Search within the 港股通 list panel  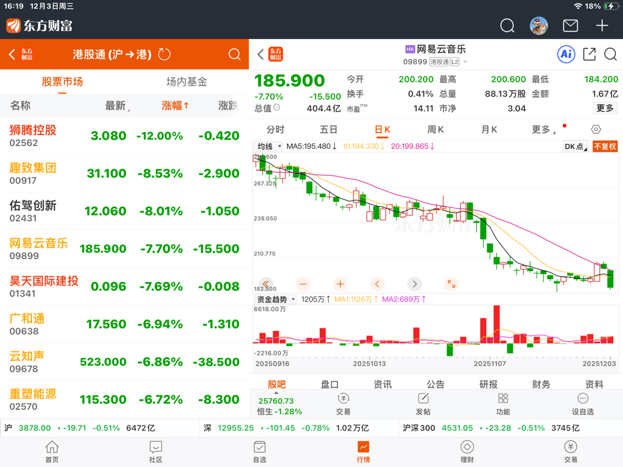pyautogui.click(x=234, y=54)
